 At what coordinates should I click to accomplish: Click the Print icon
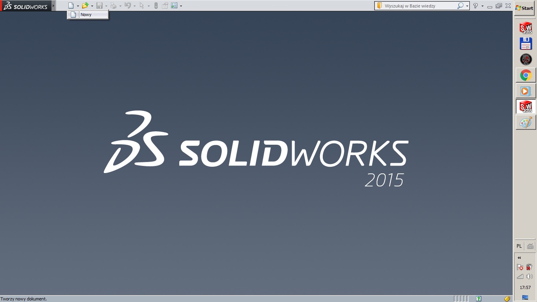pos(113,6)
